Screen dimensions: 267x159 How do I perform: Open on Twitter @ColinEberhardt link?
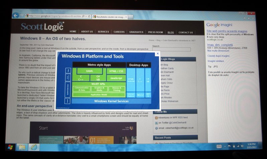click(172, 122)
